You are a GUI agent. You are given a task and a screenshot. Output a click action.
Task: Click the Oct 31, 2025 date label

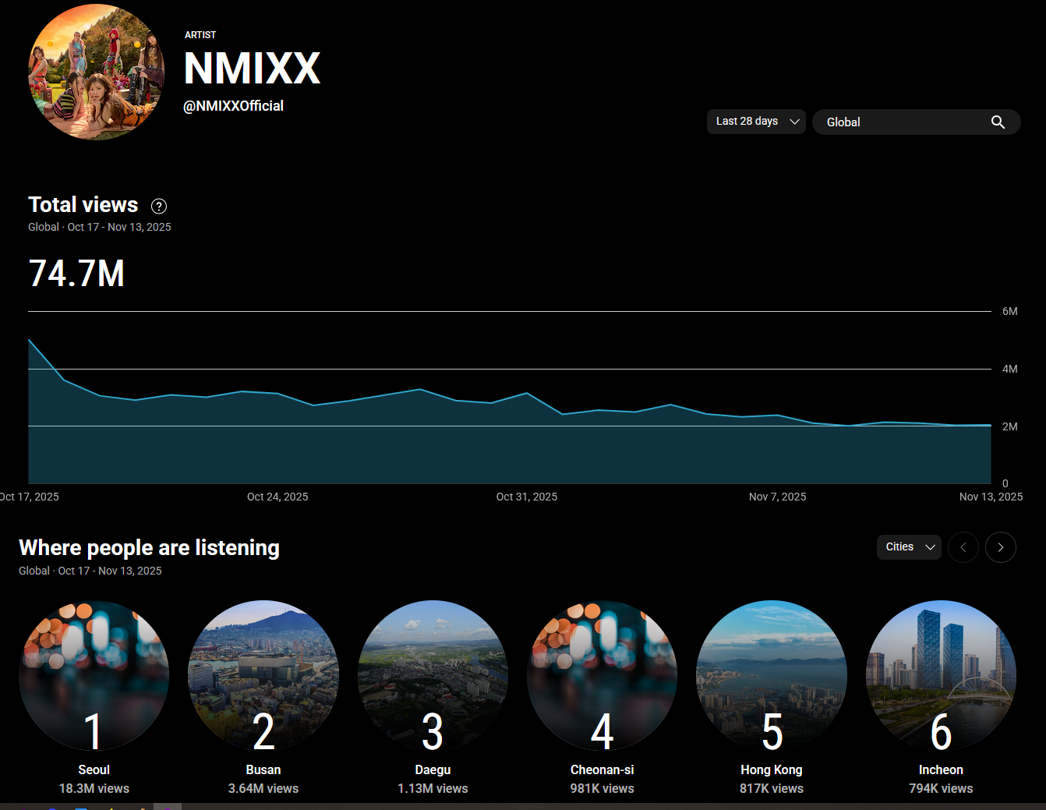click(x=527, y=497)
